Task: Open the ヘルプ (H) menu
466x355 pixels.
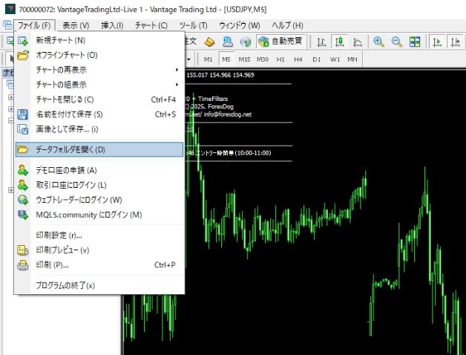Action: tap(287, 25)
